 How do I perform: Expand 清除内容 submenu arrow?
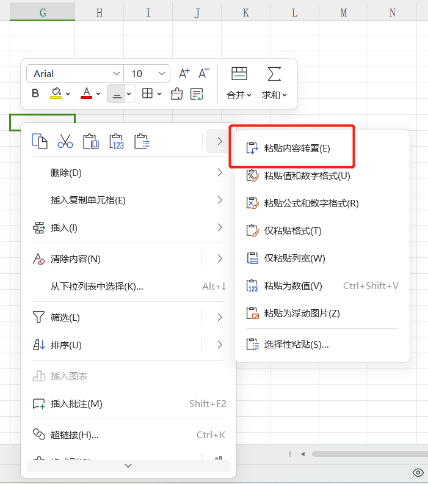tap(220, 258)
